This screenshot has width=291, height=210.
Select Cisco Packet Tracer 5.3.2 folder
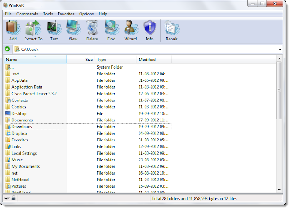[87, 94]
